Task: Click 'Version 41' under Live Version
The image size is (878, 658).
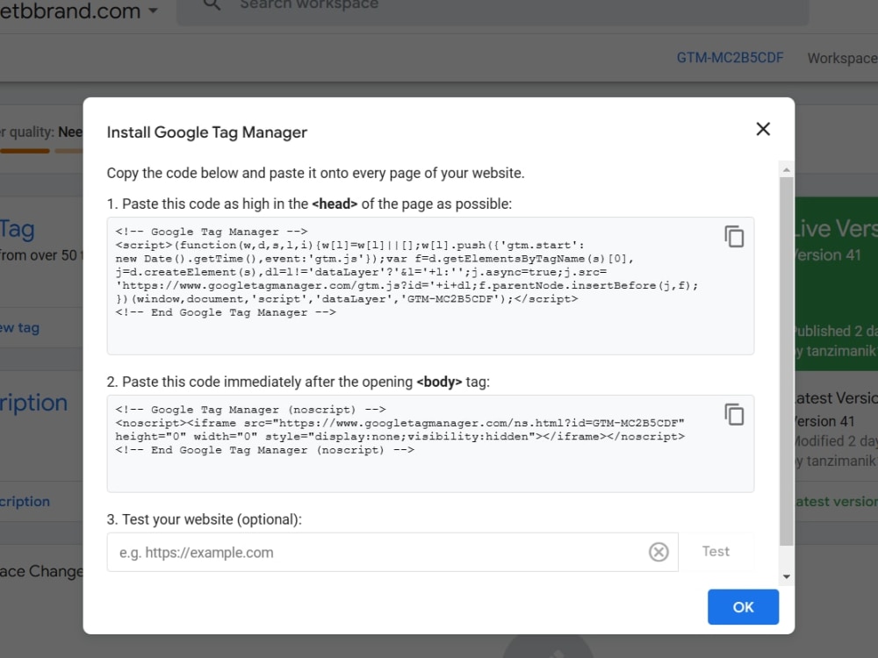Action: pyautogui.click(x=828, y=255)
